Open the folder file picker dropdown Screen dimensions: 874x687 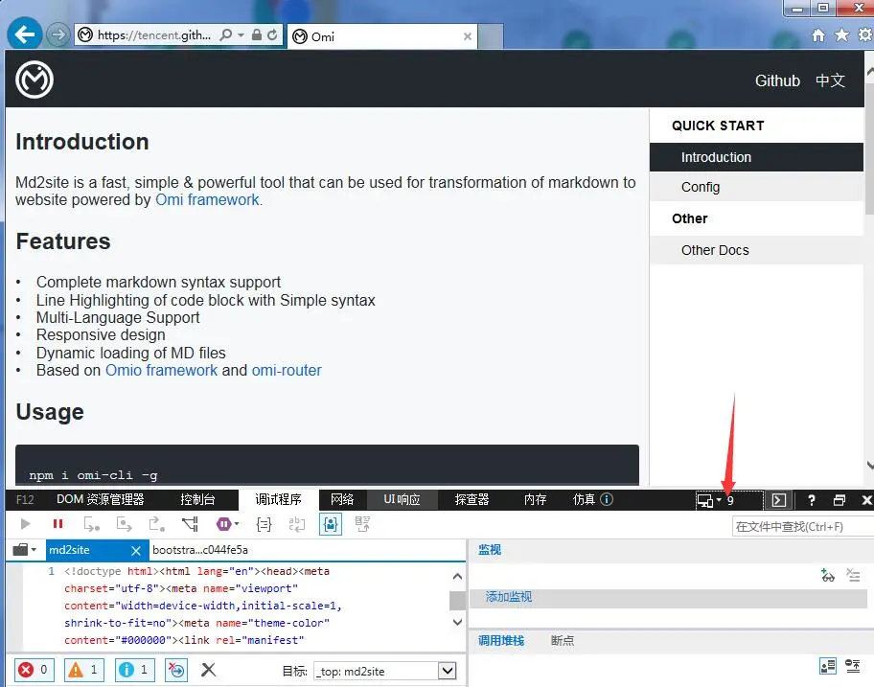click(25, 550)
